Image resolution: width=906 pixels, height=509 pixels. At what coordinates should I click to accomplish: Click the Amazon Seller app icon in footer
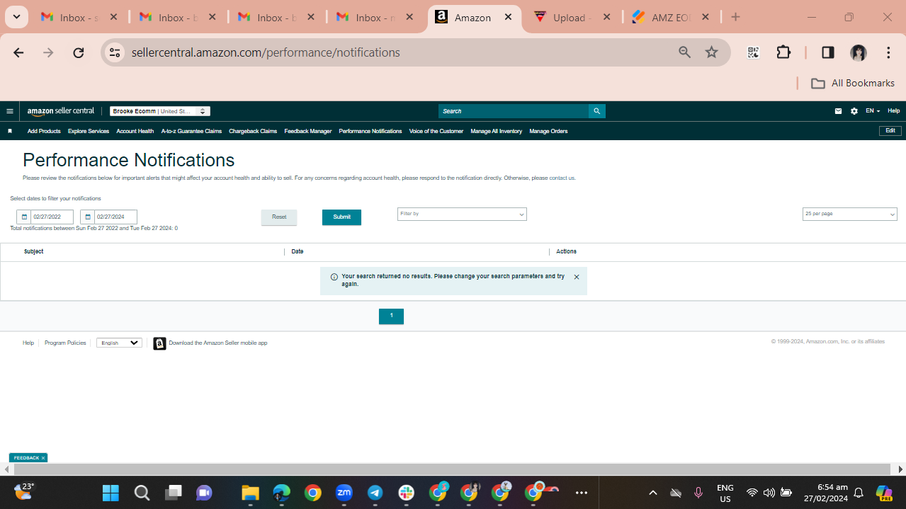pyautogui.click(x=160, y=343)
